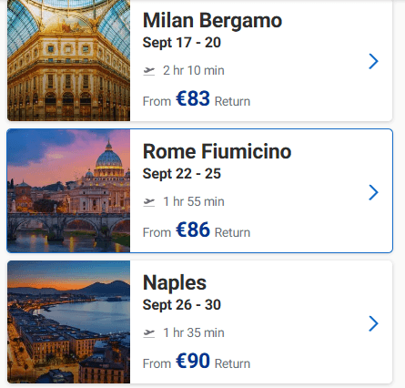
Task: Click the Sept 22 - 25 dates
Action: pos(182,174)
